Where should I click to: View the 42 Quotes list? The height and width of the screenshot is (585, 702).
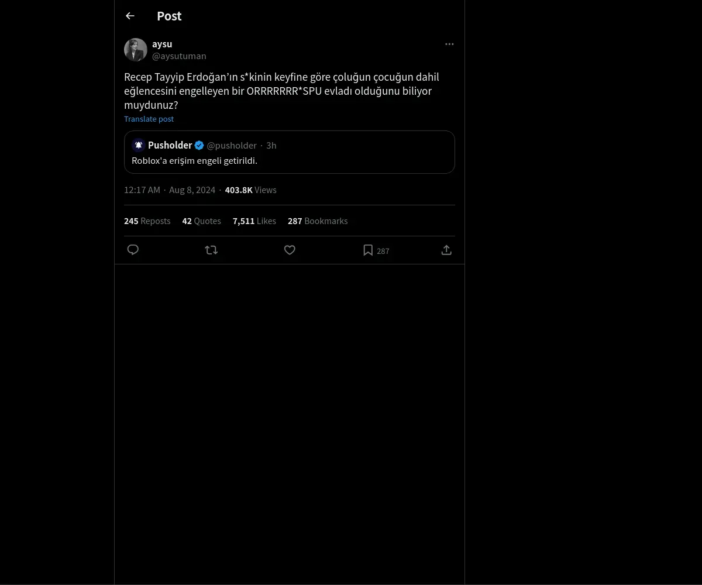[202, 221]
